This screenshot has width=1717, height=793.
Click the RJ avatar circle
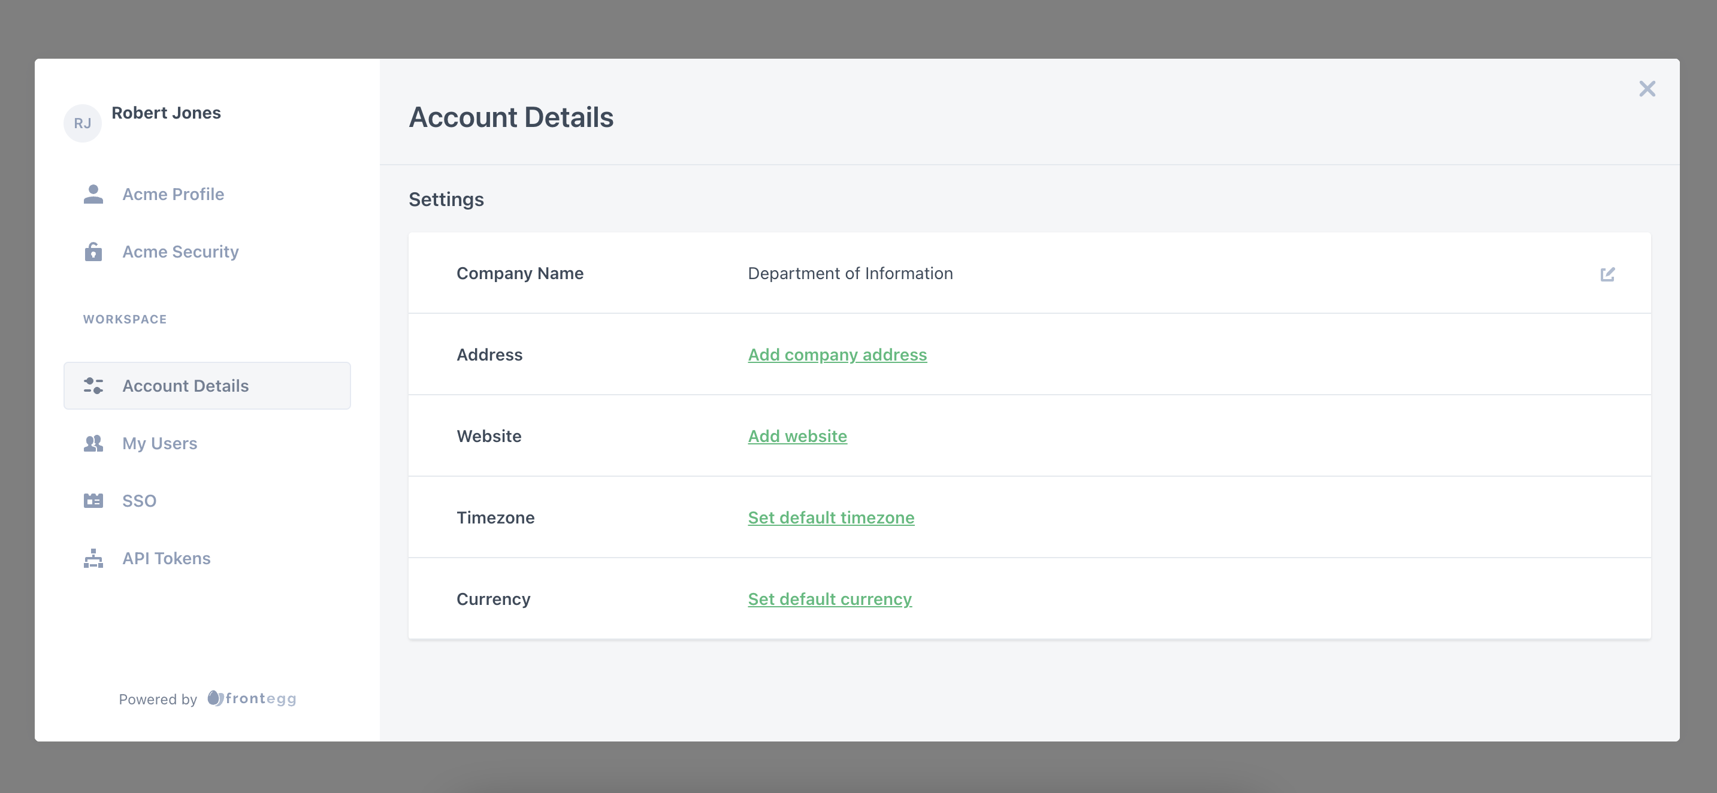[82, 123]
